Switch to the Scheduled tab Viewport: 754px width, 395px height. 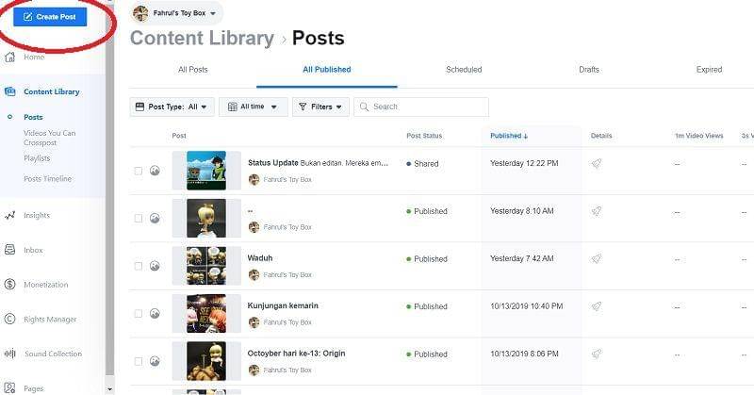coord(464,70)
